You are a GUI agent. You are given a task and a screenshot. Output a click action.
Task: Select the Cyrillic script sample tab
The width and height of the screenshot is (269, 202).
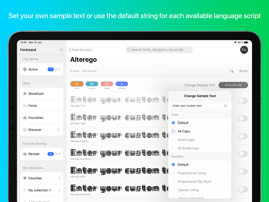[x=92, y=84]
